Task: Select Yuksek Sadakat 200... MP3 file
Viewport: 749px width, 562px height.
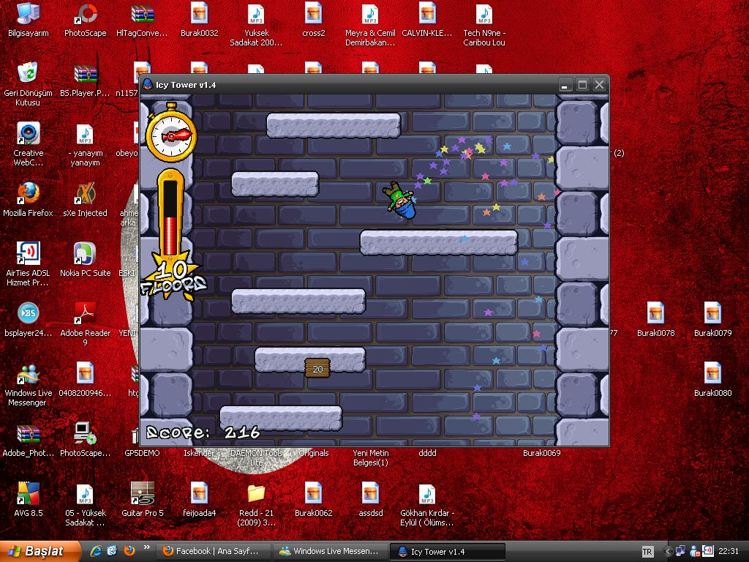Action: pos(256,25)
